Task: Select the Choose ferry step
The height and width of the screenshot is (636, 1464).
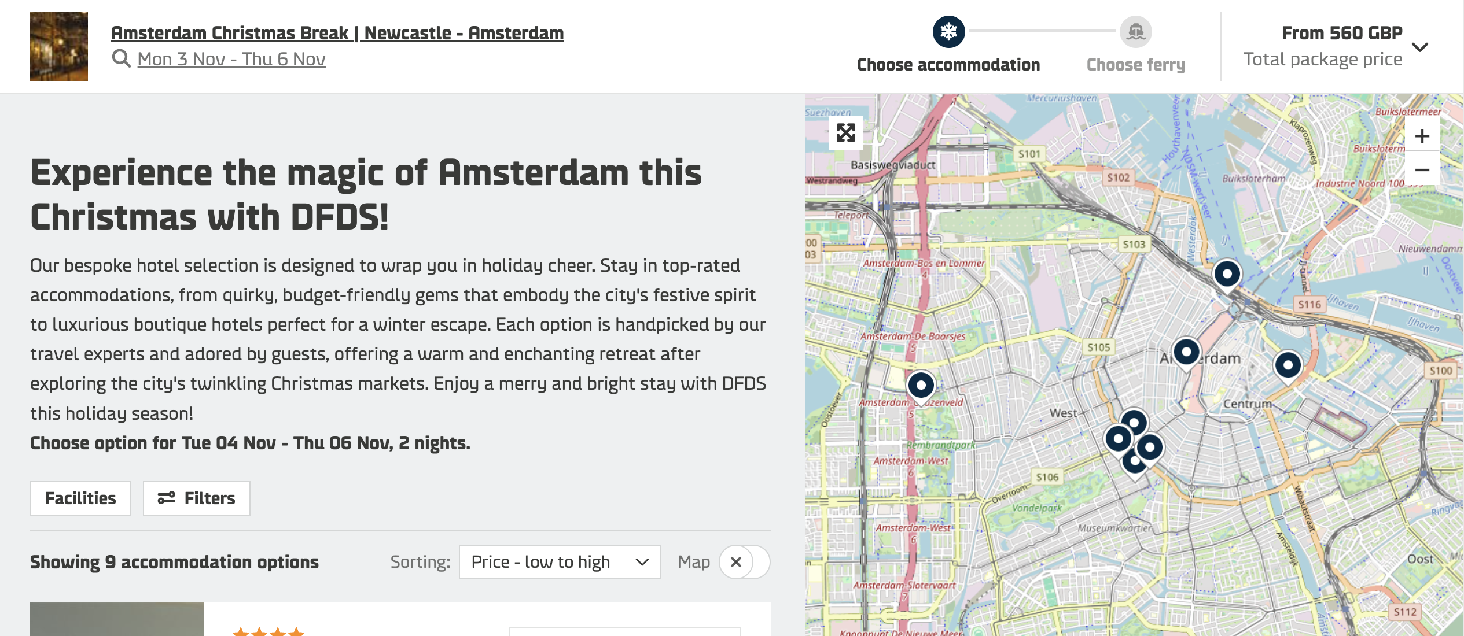Action: point(1135,65)
